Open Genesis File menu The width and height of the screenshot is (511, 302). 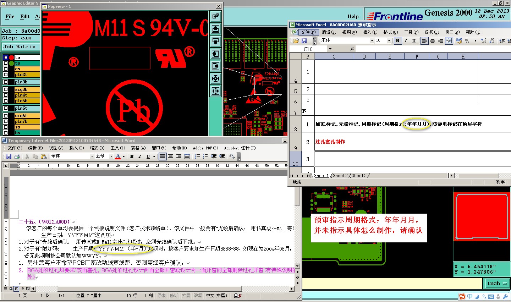[x=10, y=17]
